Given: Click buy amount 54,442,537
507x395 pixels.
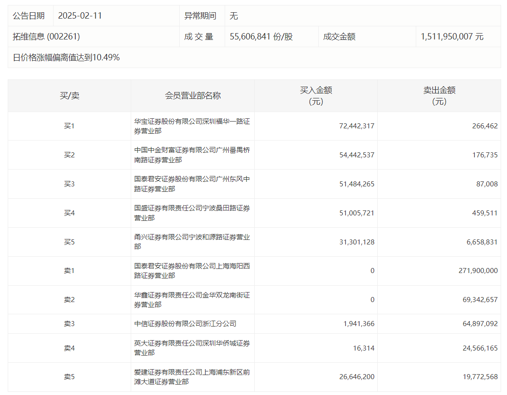Looking at the screenshot, I should point(357,155).
